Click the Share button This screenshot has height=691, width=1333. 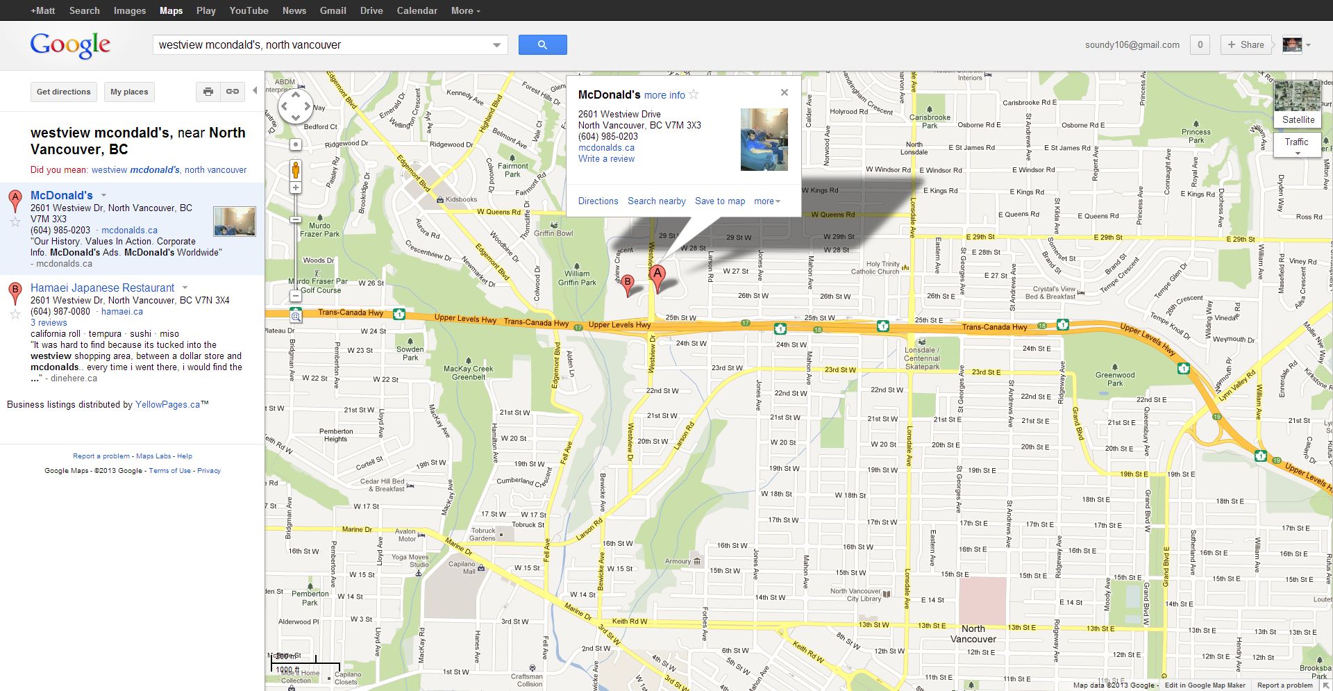pyautogui.click(x=1246, y=45)
